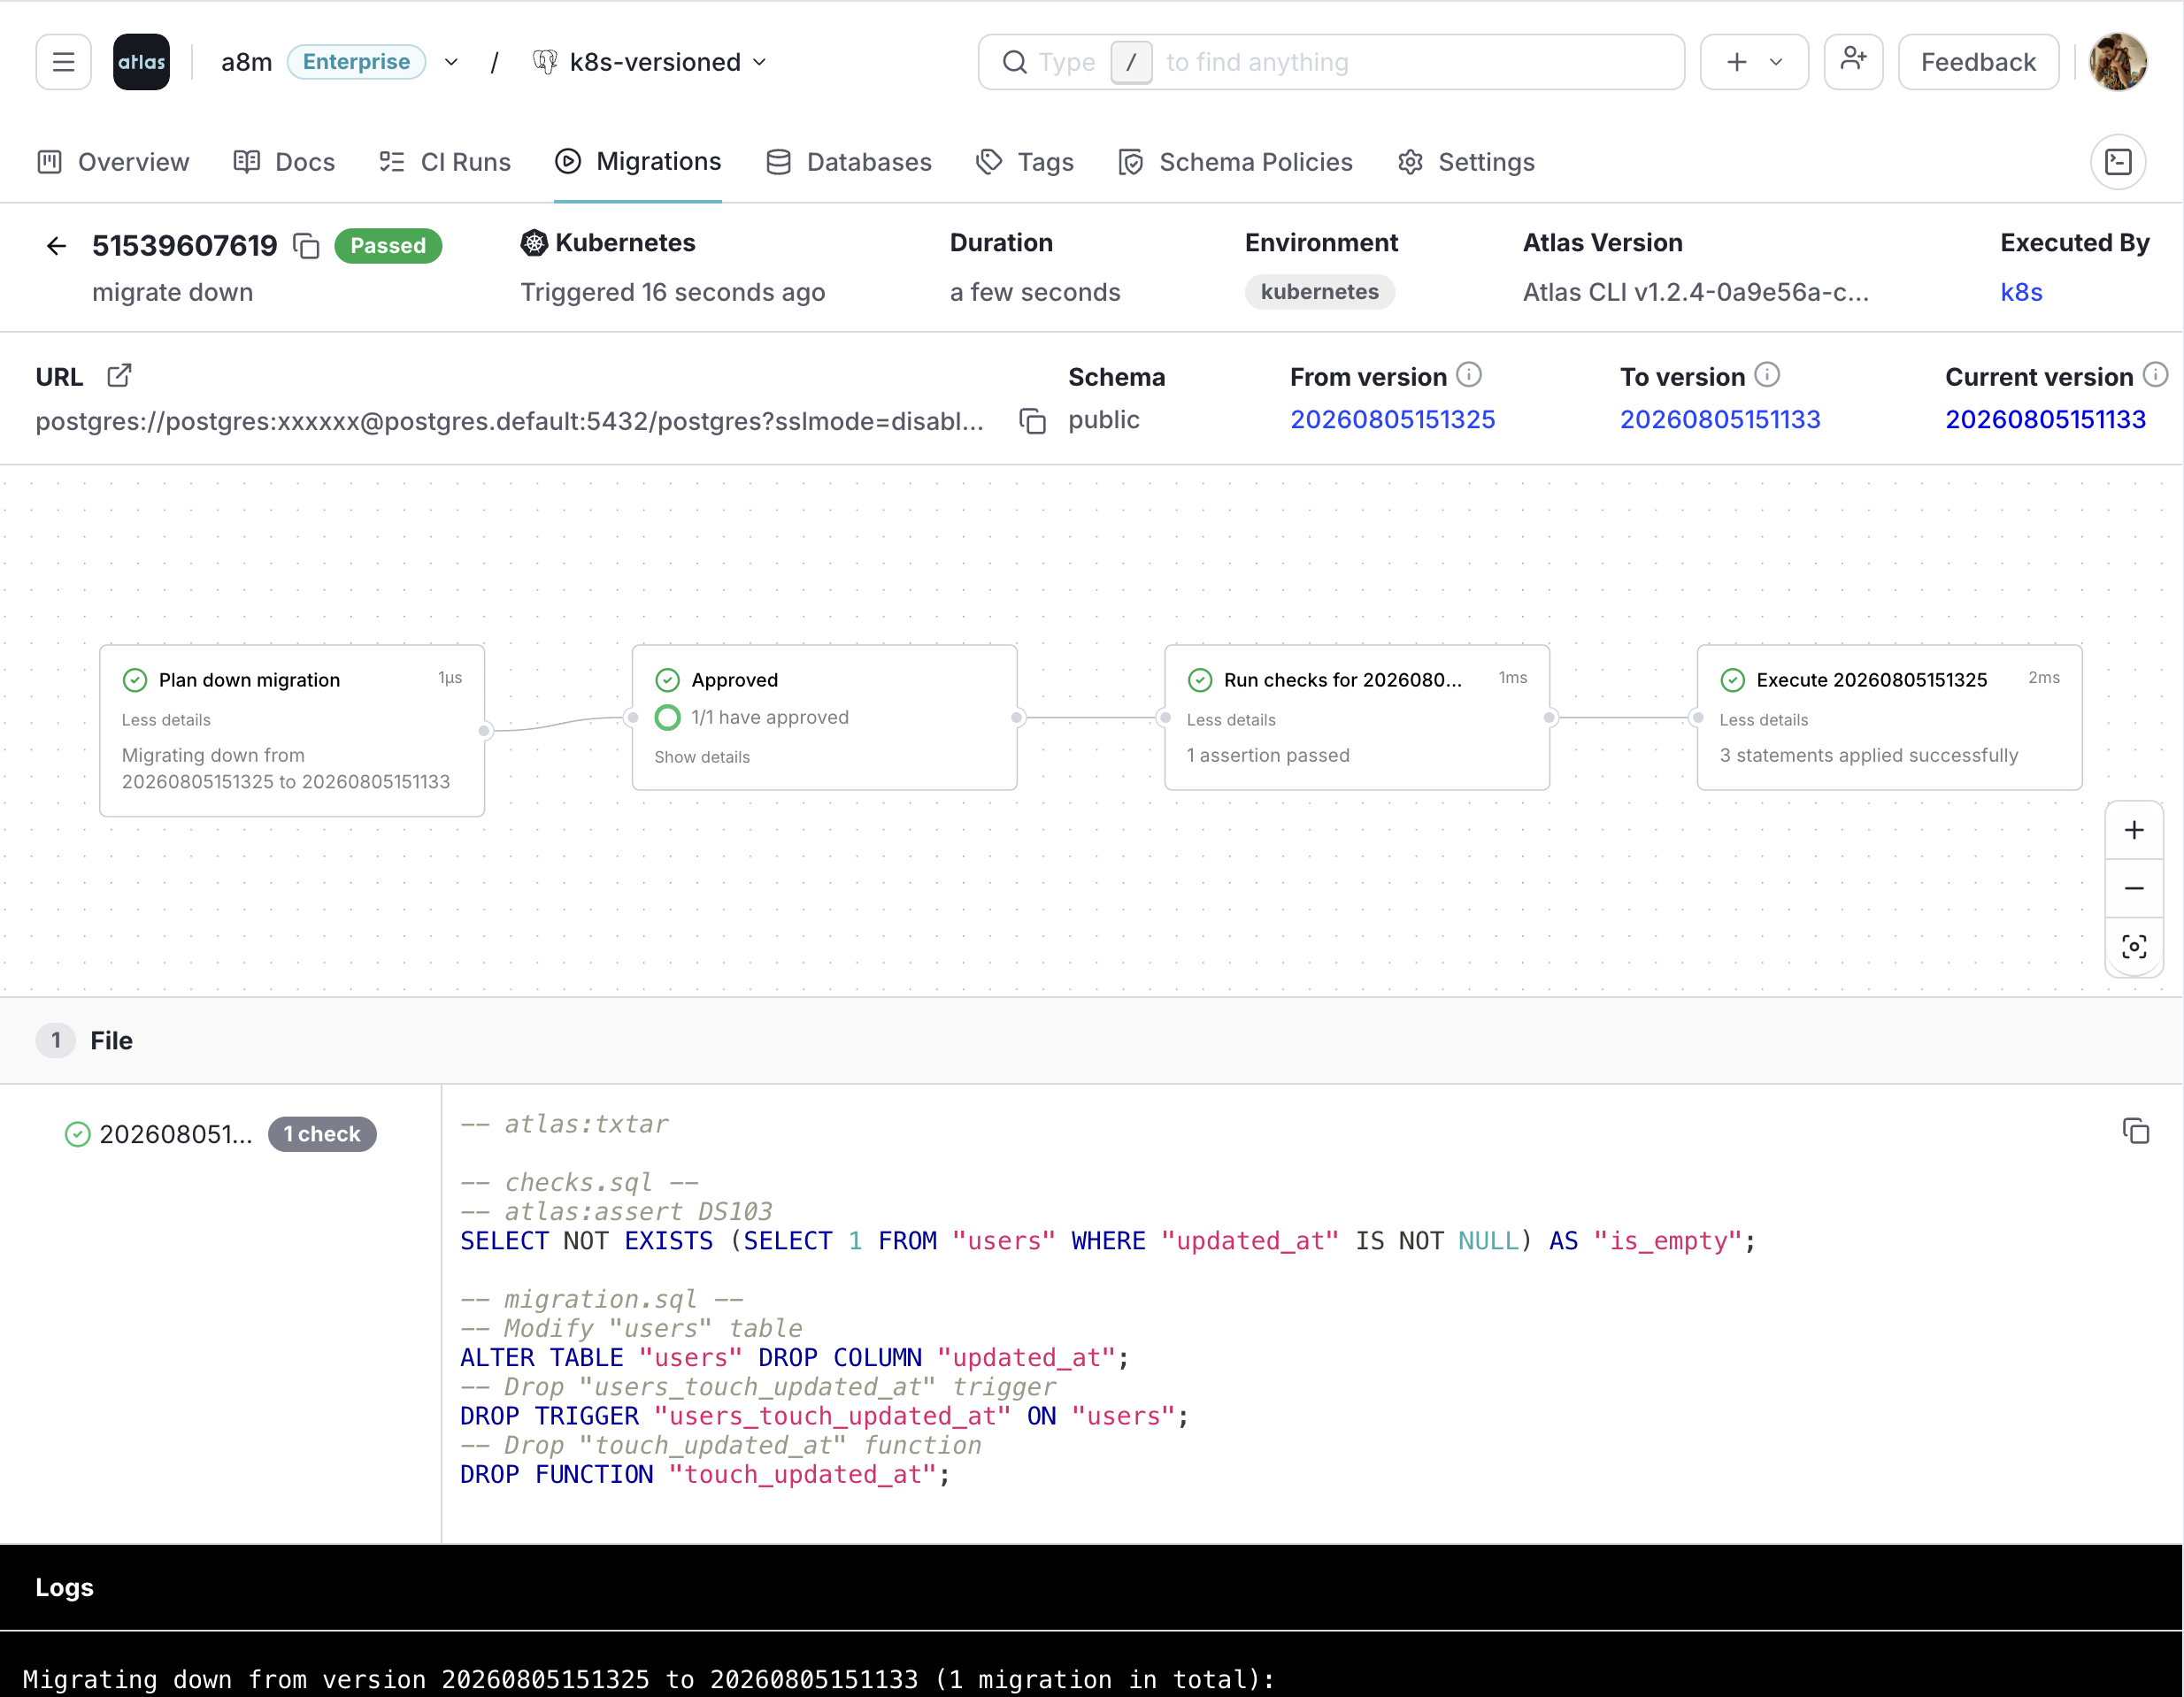Collapse Less details in Execute node
Screen dimensions: 2184x1697
point(1763,720)
